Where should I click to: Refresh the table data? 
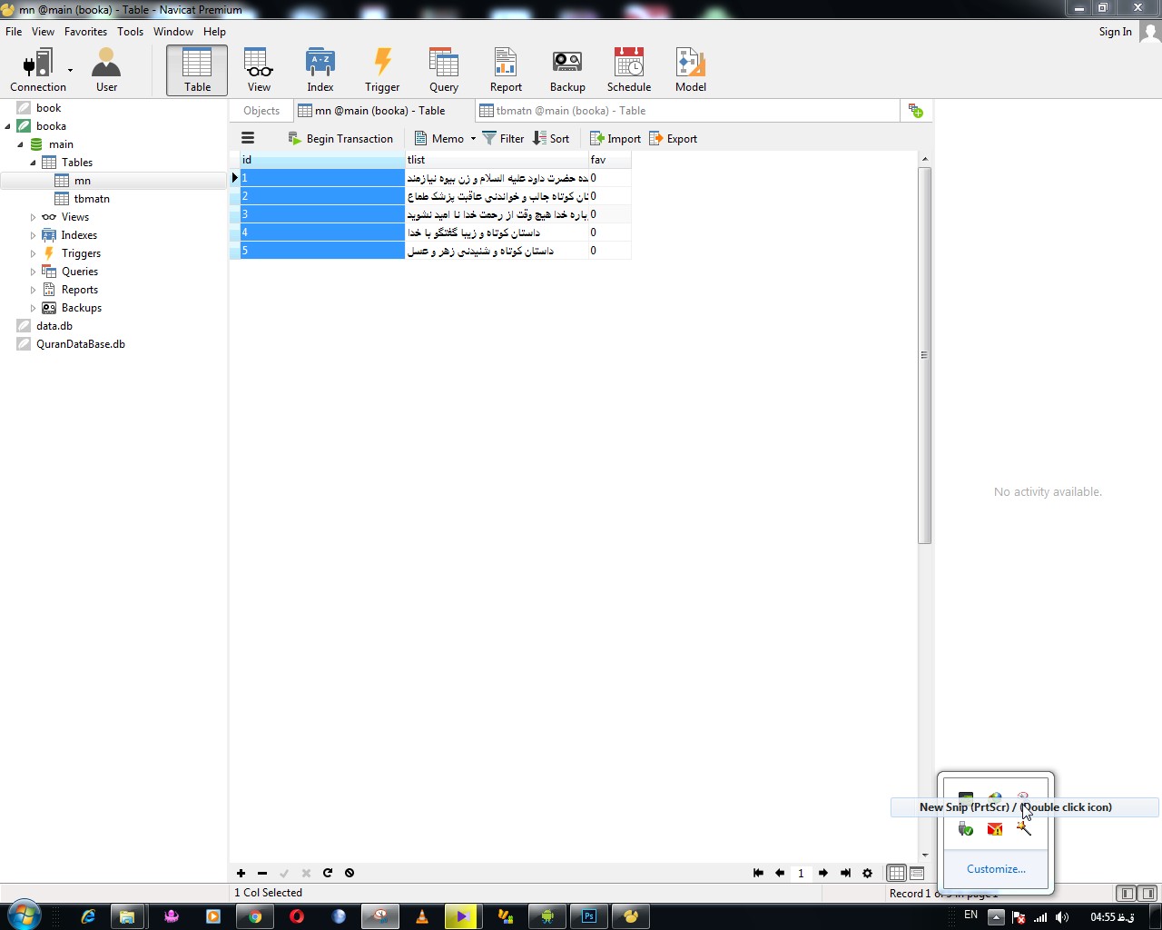click(x=328, y=873)
